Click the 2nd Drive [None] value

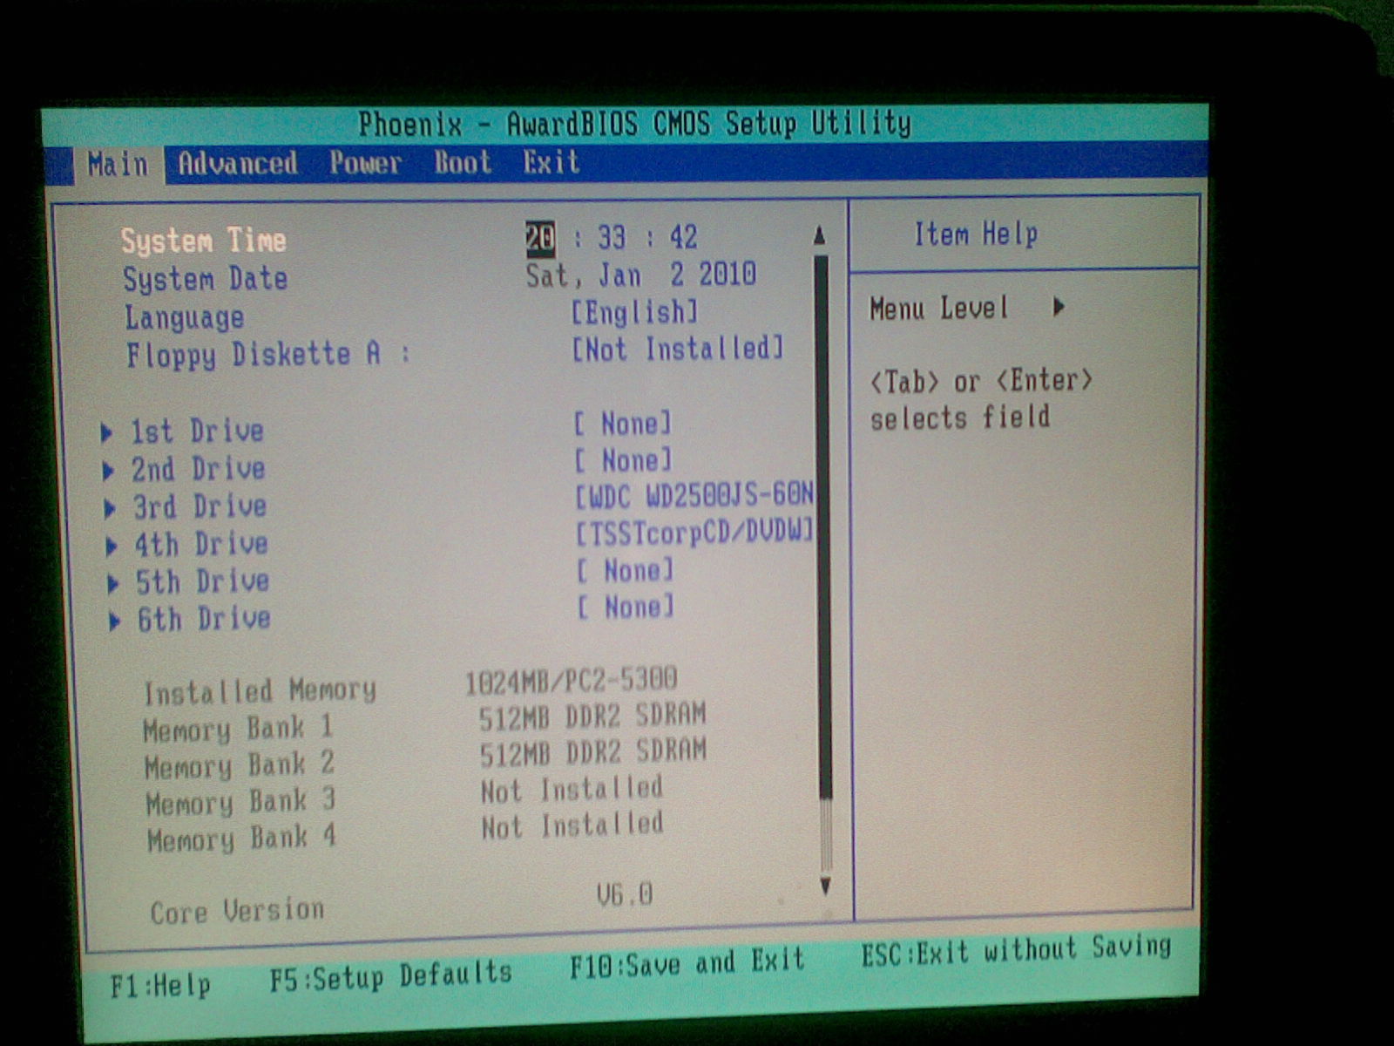[624, 459]
